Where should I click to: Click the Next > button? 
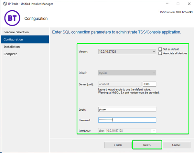[x=147, y=145]
